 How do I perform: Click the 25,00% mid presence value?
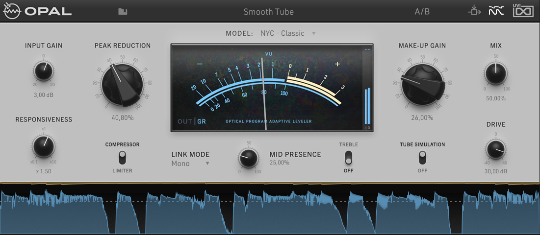[x=280, y=163]
